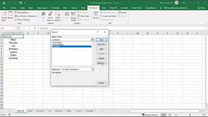Switch to the Power Pivot tab

136,8
